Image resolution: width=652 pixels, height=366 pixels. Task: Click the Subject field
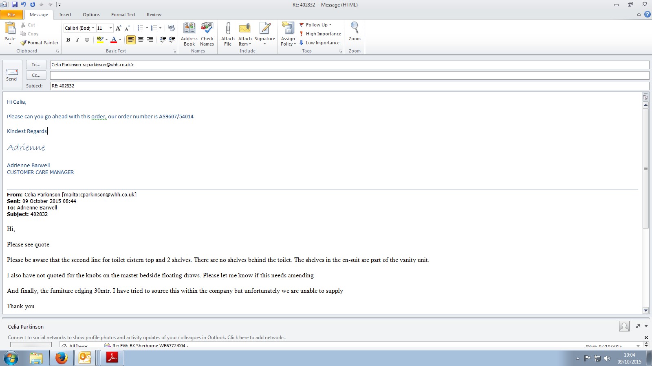tap(350, 86)
